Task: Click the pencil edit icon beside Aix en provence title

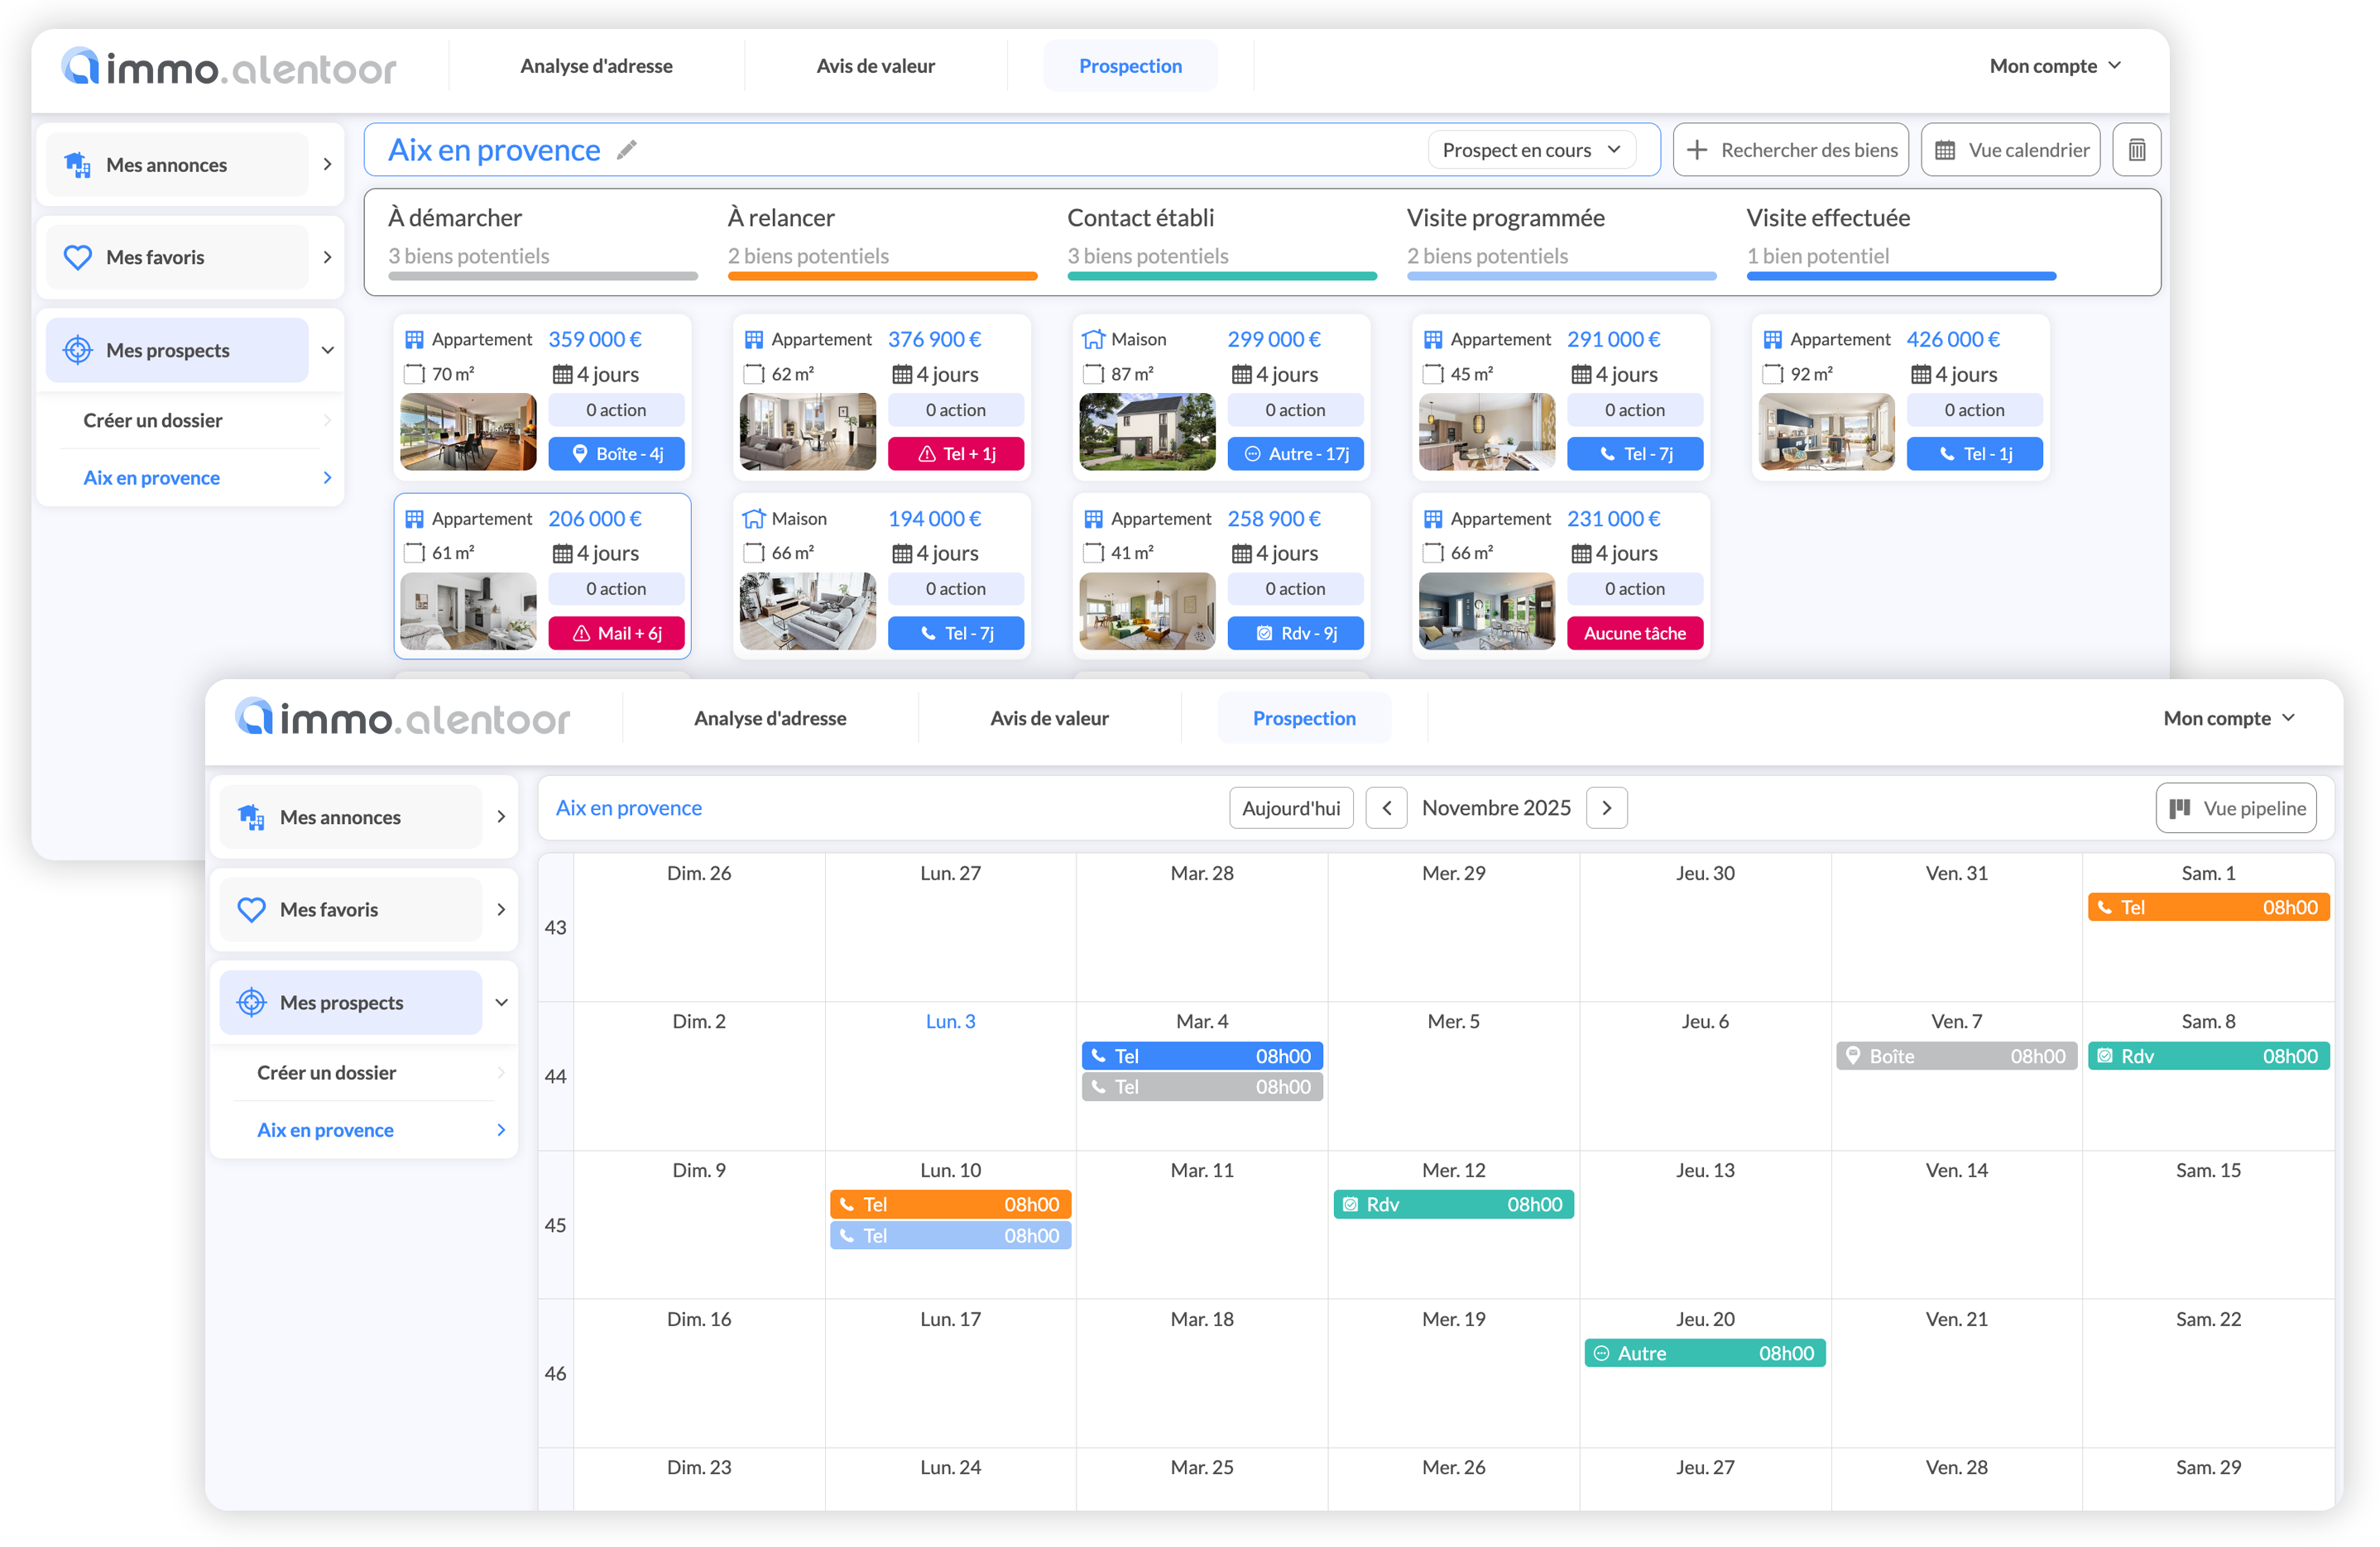Action: (627, 150)
